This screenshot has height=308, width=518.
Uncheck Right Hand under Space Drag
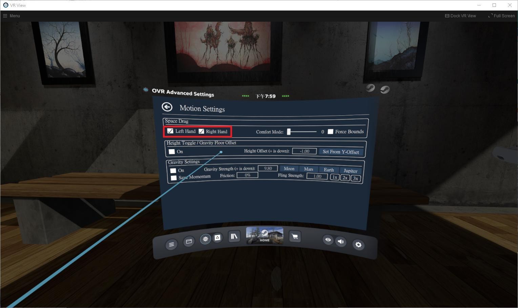click(202, 131)
